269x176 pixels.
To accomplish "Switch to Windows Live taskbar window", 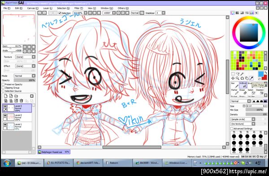I will click(177, 163).
